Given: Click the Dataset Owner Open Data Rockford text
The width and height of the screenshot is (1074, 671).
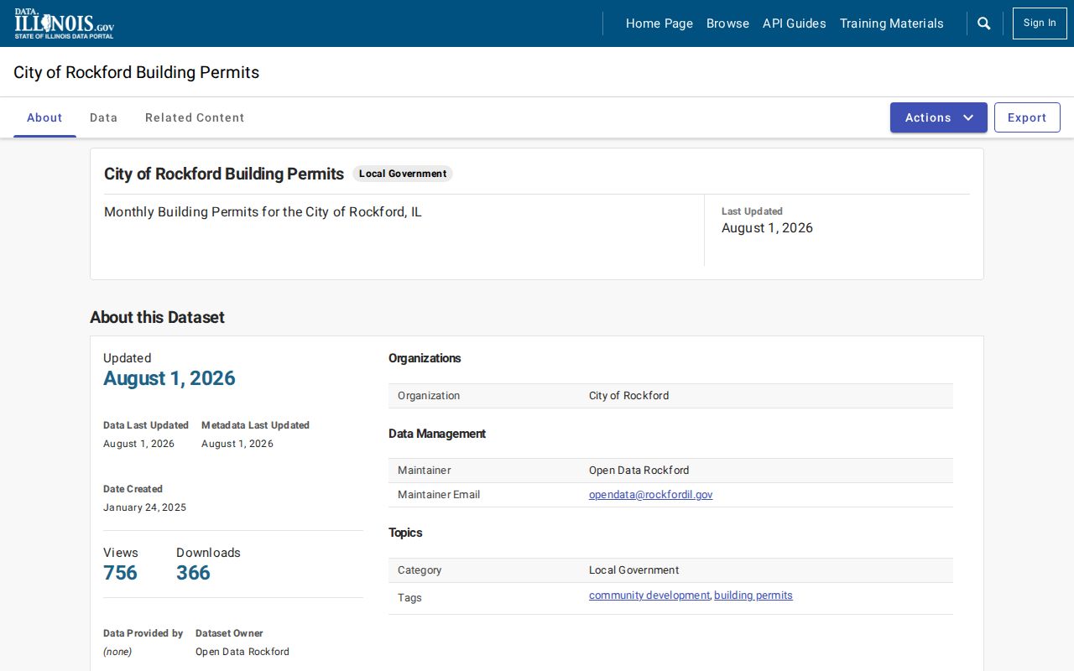Looking at the screenshot, I should coord(242,652).
